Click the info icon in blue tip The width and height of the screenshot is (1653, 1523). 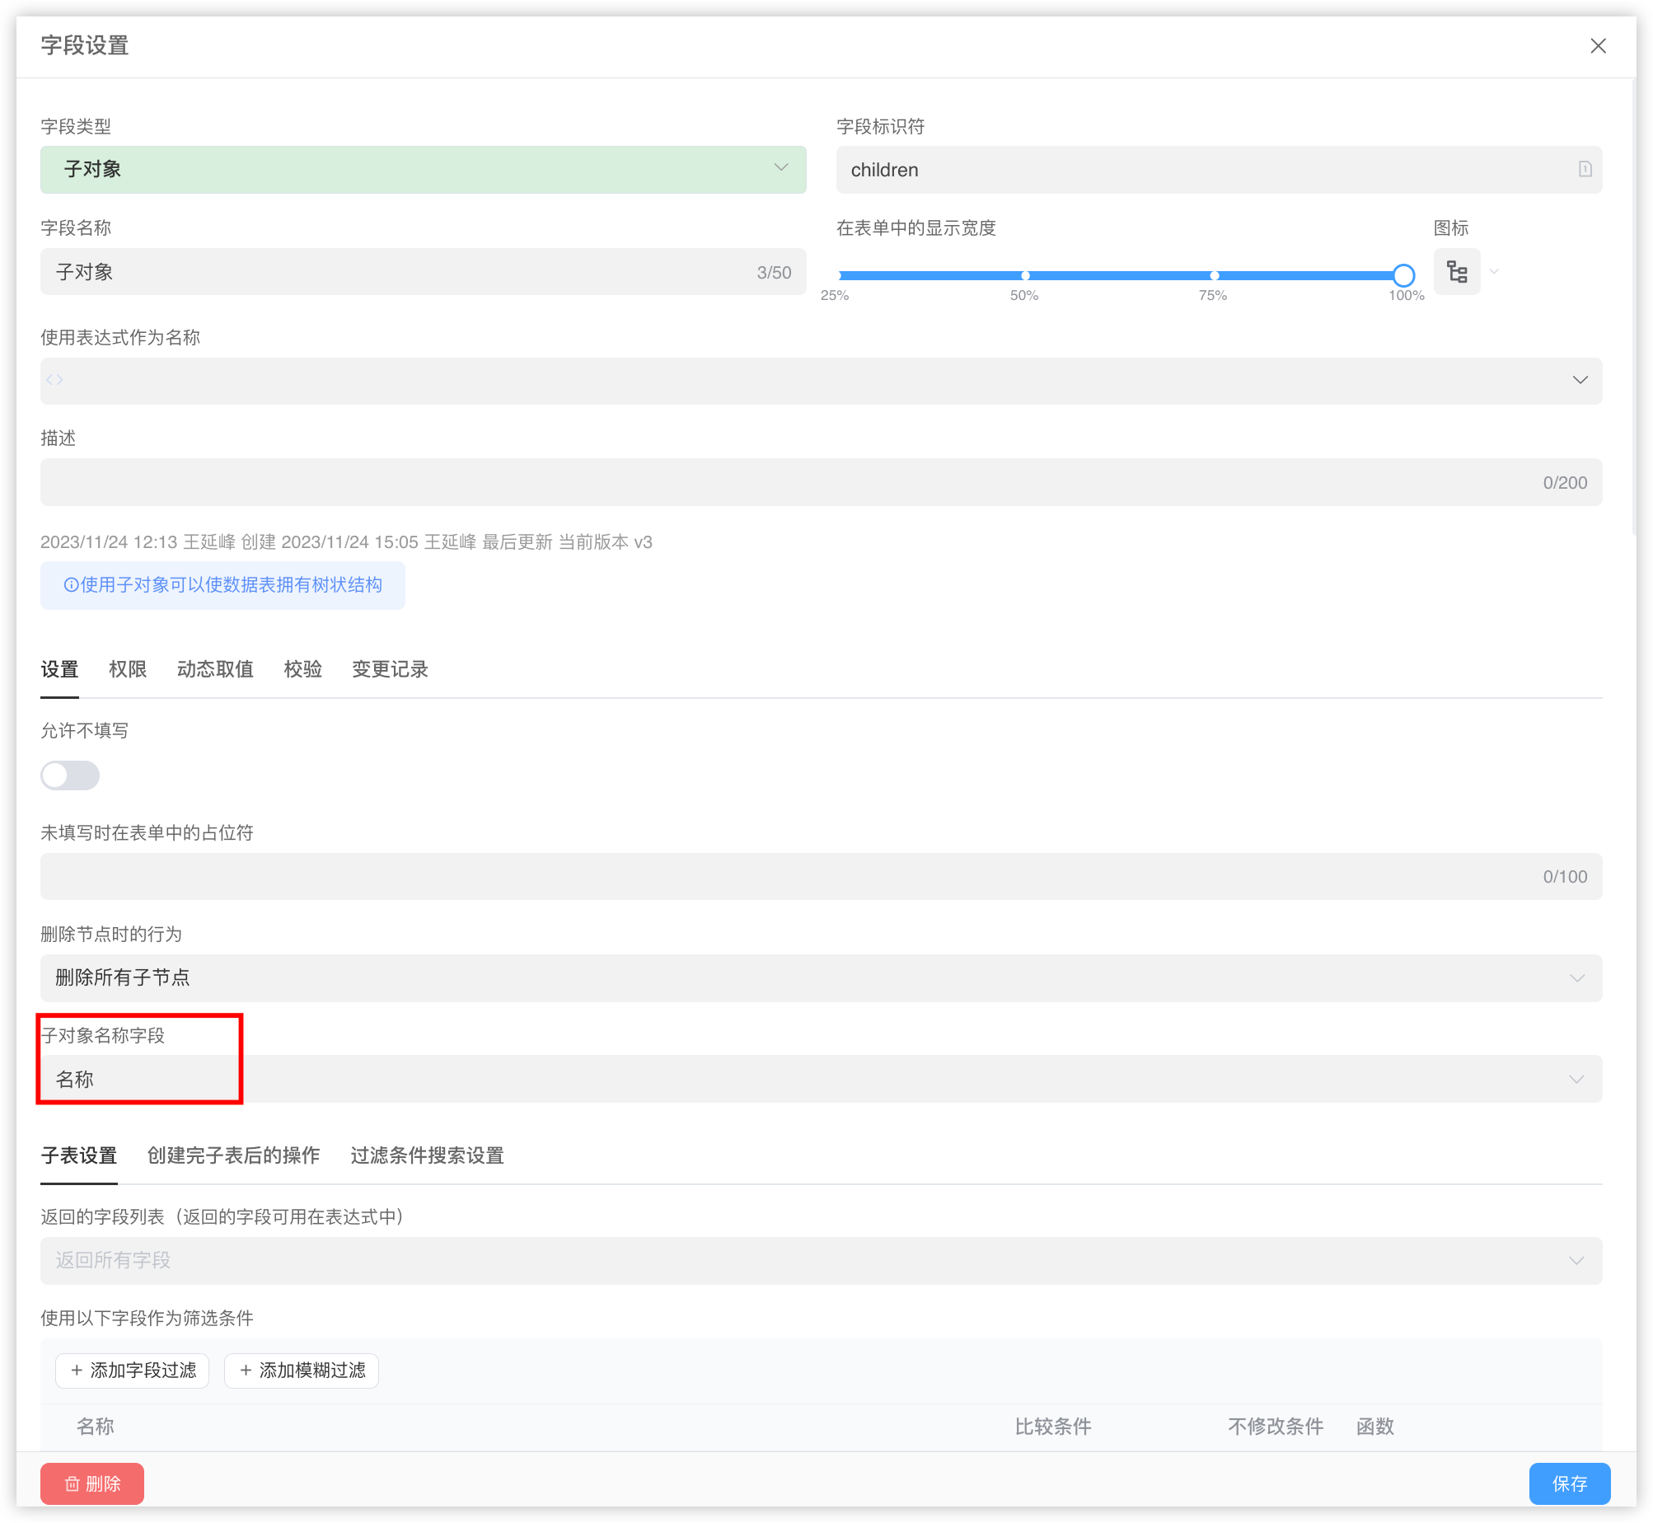[x=71, y=585]
